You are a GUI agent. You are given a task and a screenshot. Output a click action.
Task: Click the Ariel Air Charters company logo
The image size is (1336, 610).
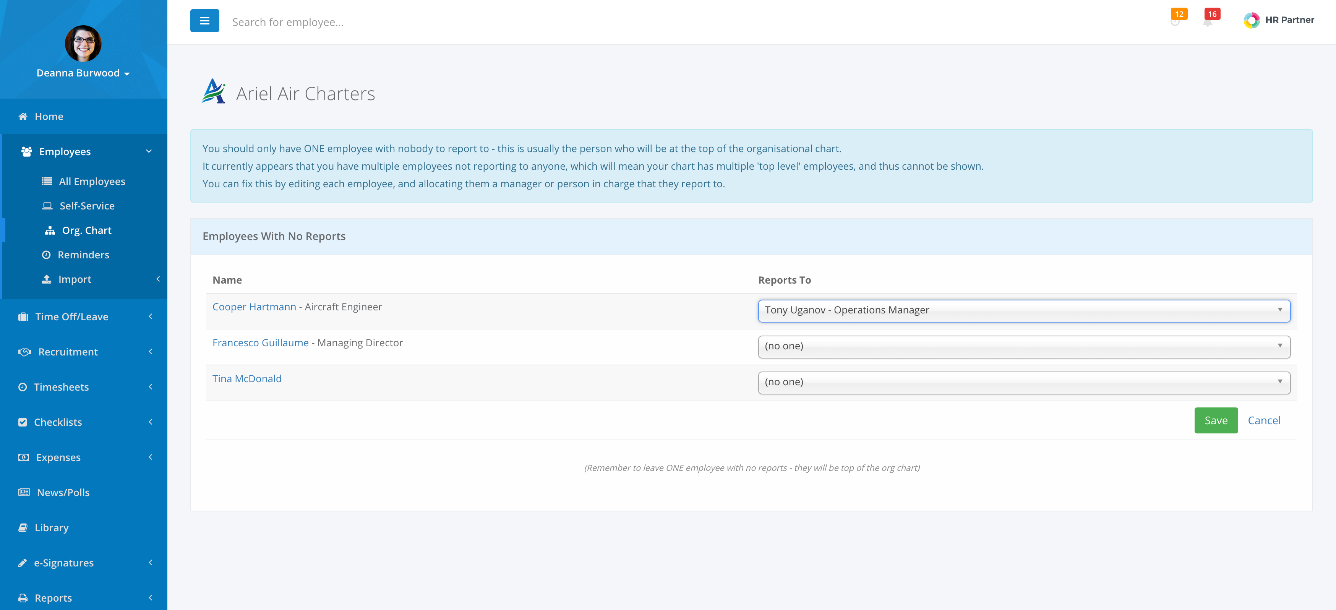[x=213, y=91]
